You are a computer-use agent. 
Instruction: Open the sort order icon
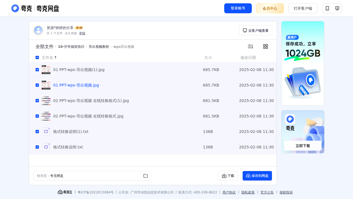pos(250,46)
